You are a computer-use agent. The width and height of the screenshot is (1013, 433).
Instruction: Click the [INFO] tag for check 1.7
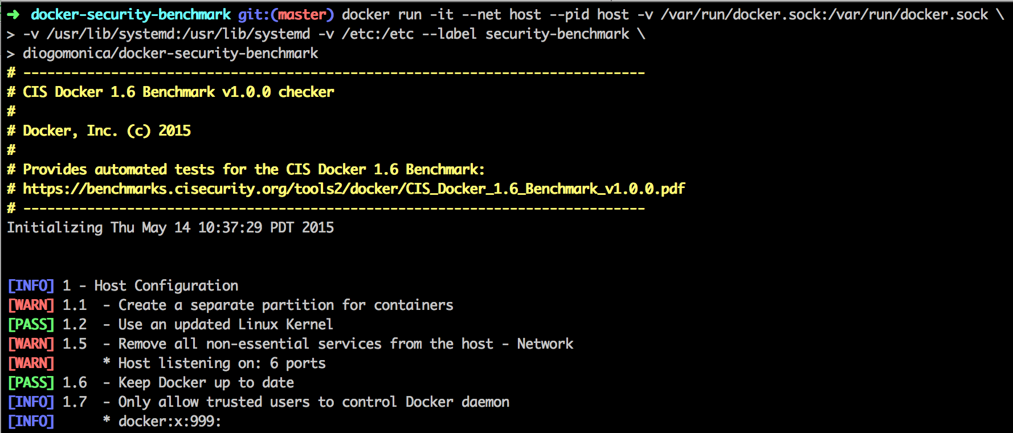pyautogui.click(x=31, y=402)
